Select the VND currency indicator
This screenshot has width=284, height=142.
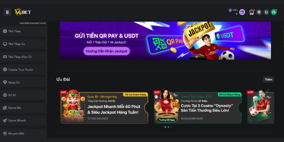pyautogui.click(x=233, y=10)
